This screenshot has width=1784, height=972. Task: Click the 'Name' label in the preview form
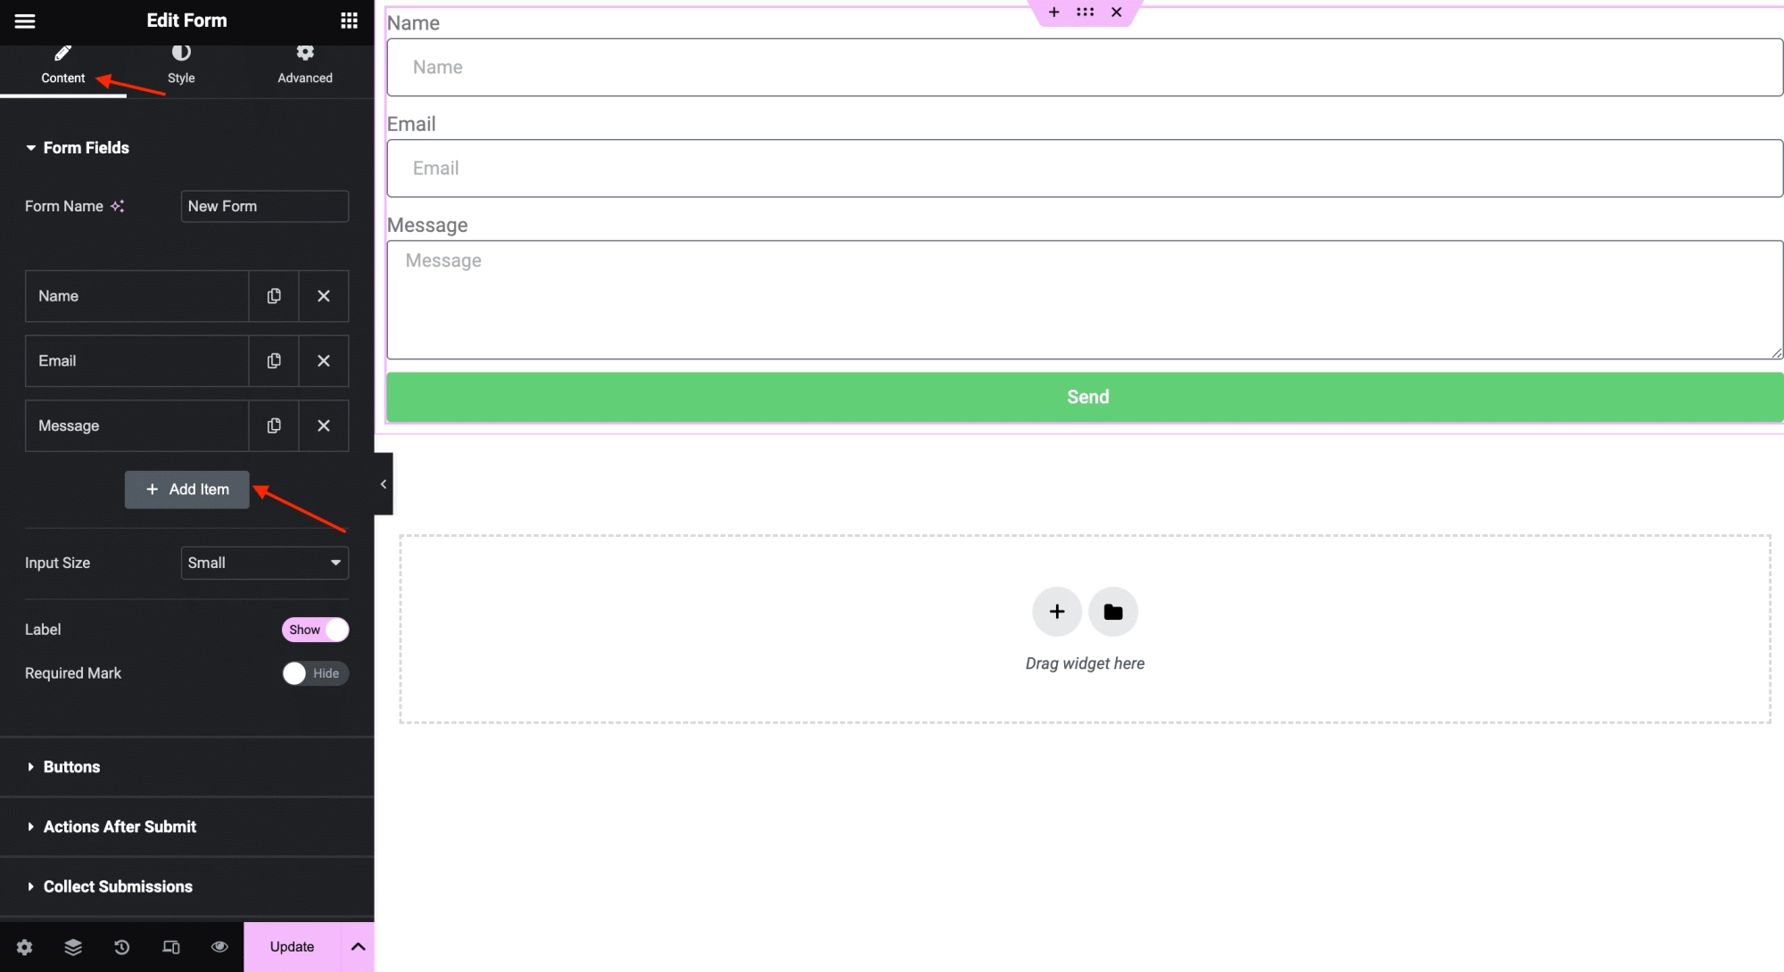[413, 23]
